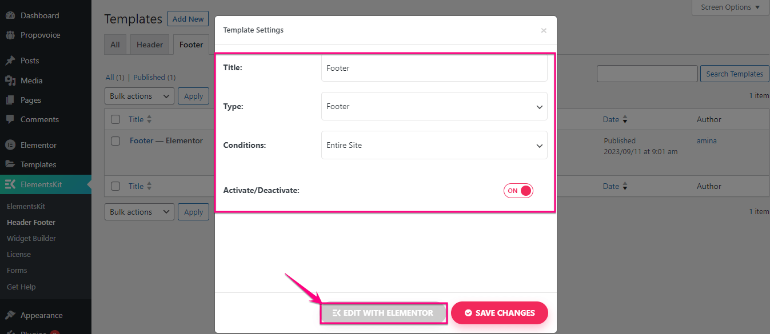
Task: Tick the select-all checkbox in table header
Action: click(115, 119)
